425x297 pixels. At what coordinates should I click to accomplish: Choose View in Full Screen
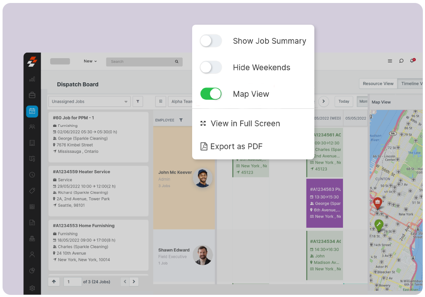coord(240,123)
